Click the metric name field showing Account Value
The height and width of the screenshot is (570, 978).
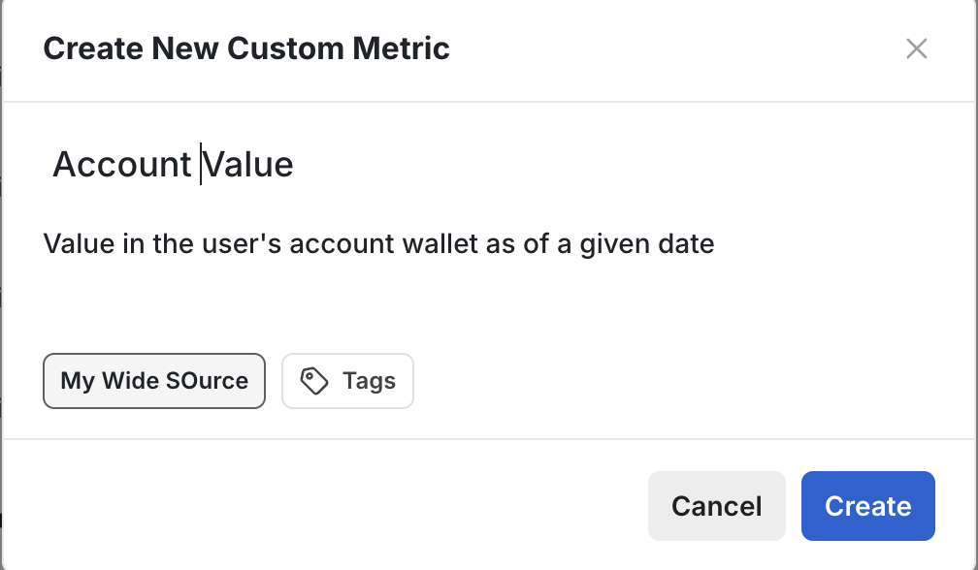tap(173, 163)
